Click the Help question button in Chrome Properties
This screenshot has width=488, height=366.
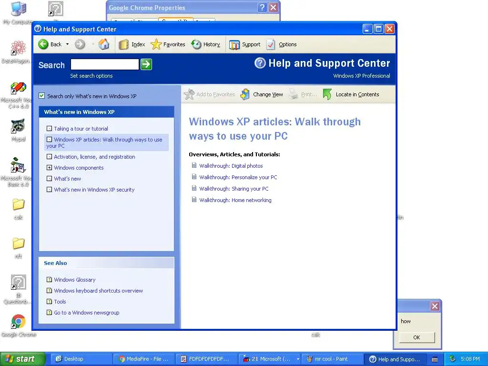point(262,8)
